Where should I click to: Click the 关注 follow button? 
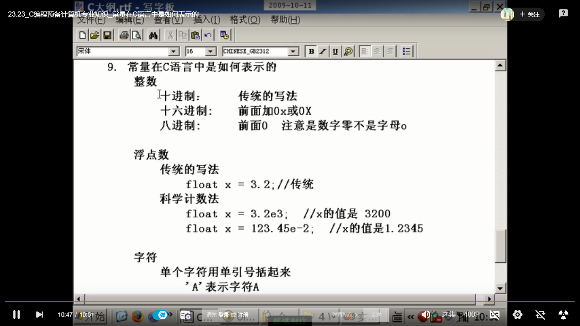point(529,14)
